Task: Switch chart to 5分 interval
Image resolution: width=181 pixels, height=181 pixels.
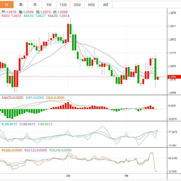Action: (49, 5)
